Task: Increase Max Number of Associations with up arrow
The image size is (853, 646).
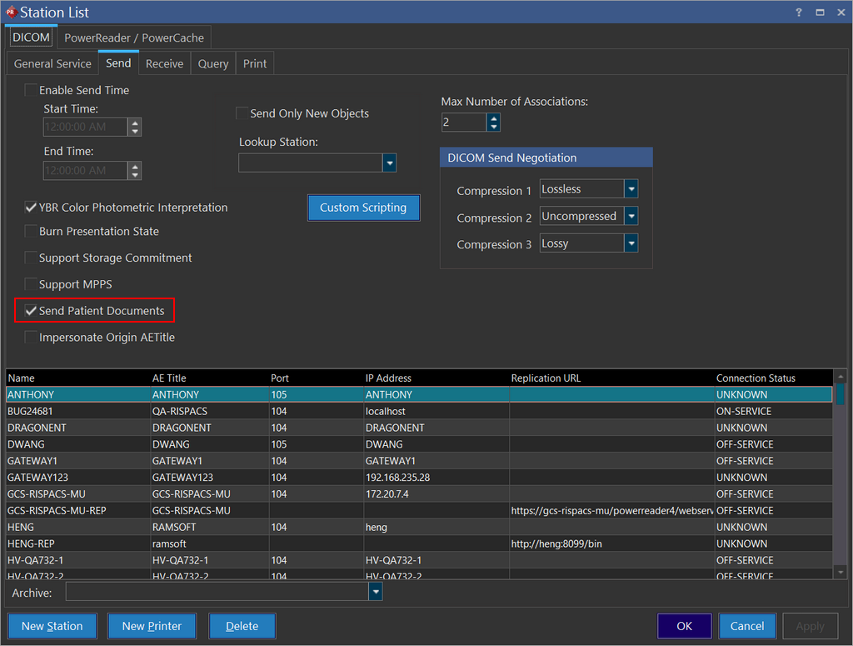Action: point(494,118)
